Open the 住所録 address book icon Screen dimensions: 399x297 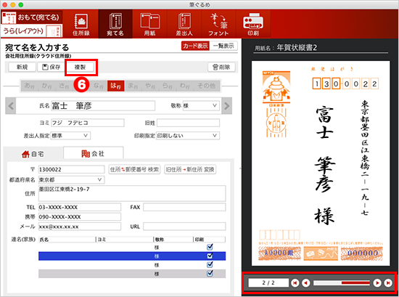pos(81,24)
